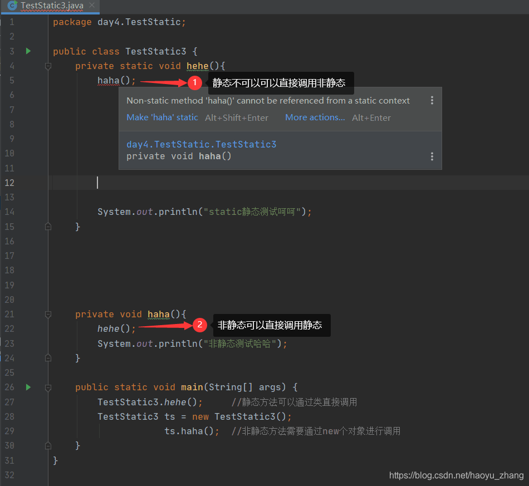Run main method from the line 26 gutter arrow
The height and width of the screenshot is (486, 529).
tap(28, 387)
